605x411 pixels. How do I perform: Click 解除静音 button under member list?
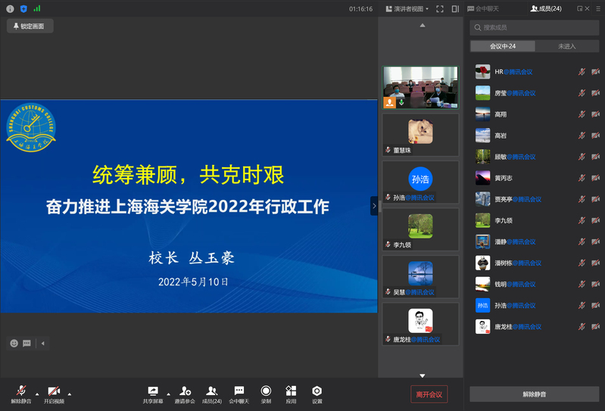pos(535,394)
